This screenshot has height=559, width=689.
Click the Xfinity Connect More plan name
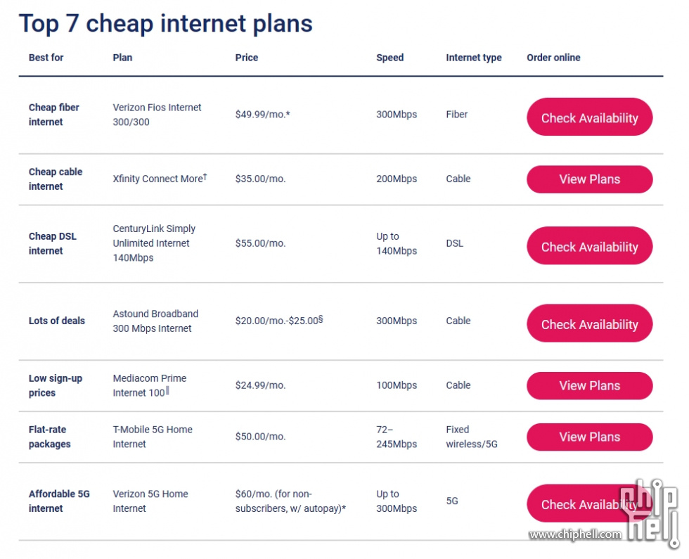pos(160,179)
